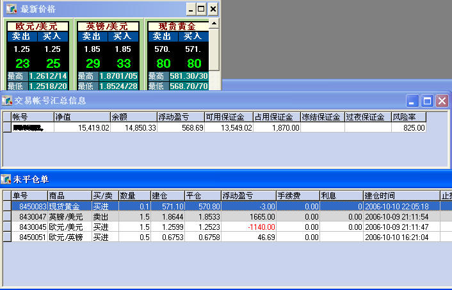
Task: Click 现货黄金 sell price 570.80
Action: pyautogui.click(x=163, y=56)
